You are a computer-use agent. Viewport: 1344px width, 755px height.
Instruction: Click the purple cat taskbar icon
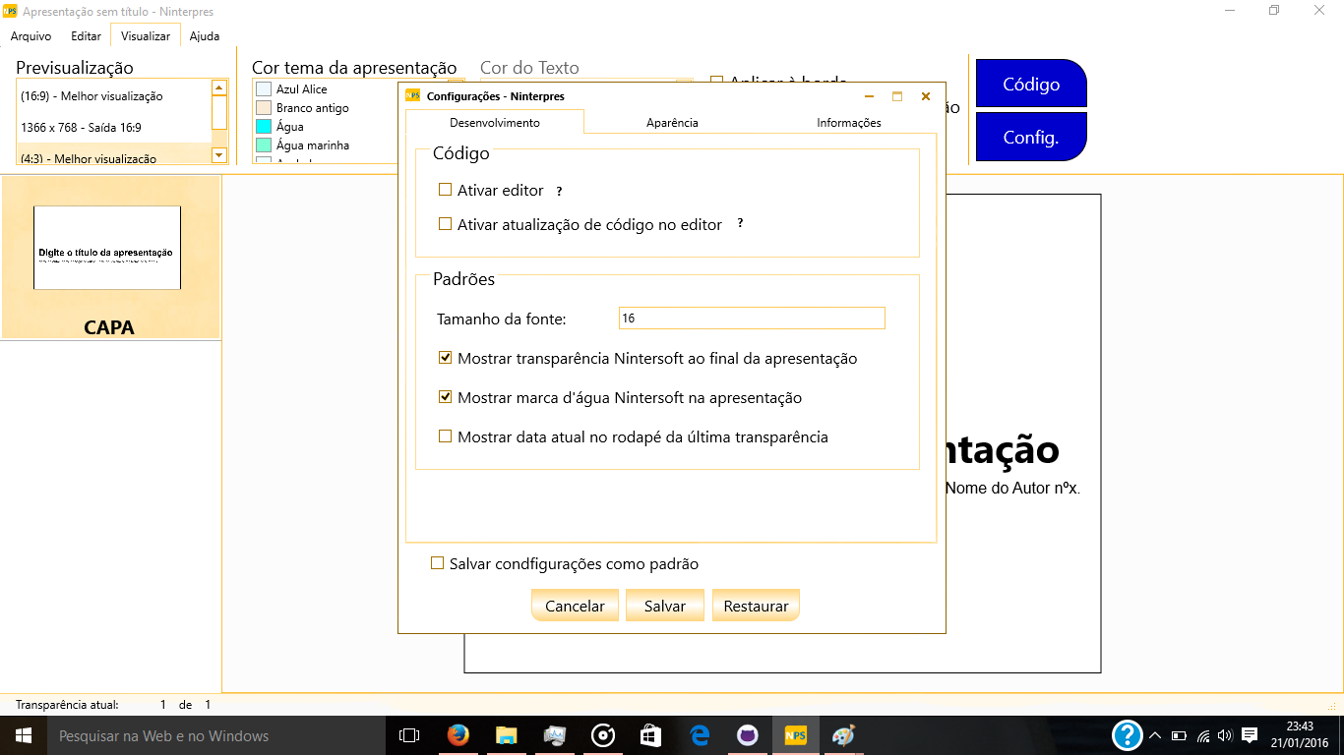[748, 735]
